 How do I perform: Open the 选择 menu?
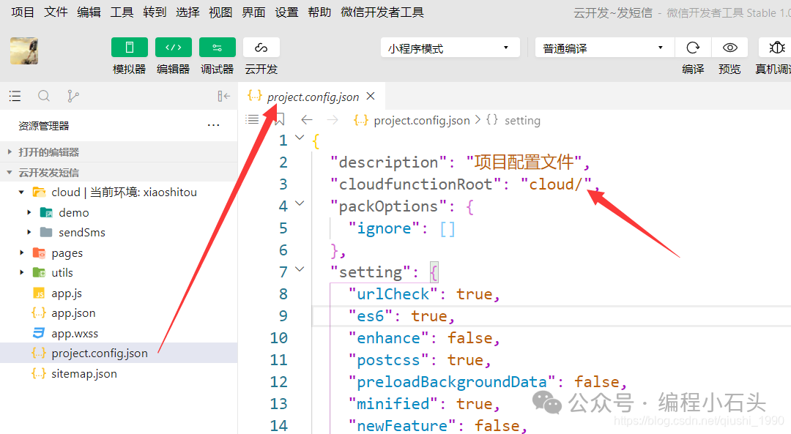(187, 12)
